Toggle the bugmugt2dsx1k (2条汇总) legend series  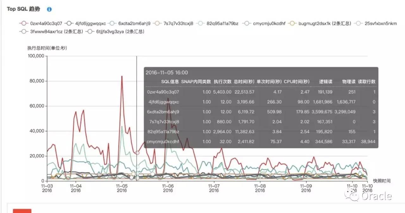tap(320, 23)
